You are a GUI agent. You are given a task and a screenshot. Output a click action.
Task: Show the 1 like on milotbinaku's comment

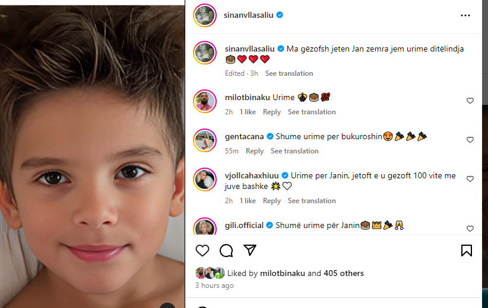pos(248,112)
